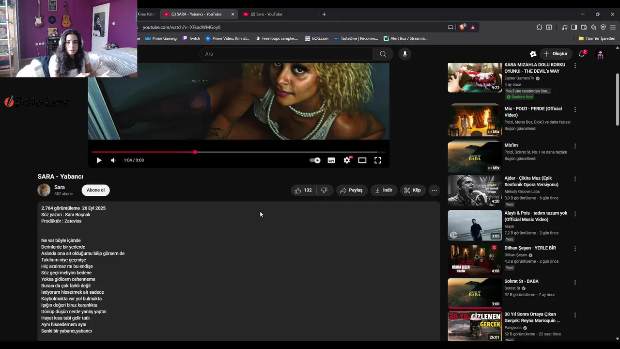Toggle the autoplay switch in player
The image size is (620, 349).
pyautogui.click(x=315, y=160)
